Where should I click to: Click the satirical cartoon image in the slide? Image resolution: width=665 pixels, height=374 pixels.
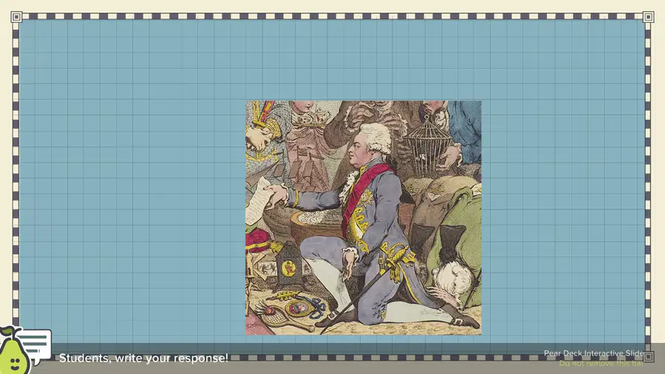tap(364, 217)
